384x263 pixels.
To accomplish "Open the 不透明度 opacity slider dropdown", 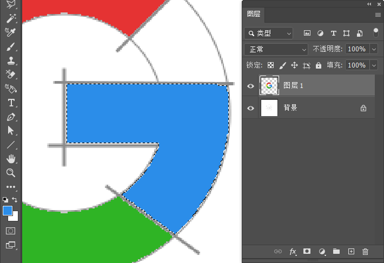I will (374, 49).
